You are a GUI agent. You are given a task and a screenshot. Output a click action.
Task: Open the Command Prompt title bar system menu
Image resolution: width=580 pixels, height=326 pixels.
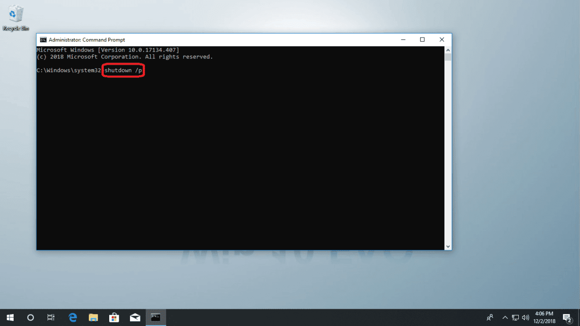pos(43,39)
